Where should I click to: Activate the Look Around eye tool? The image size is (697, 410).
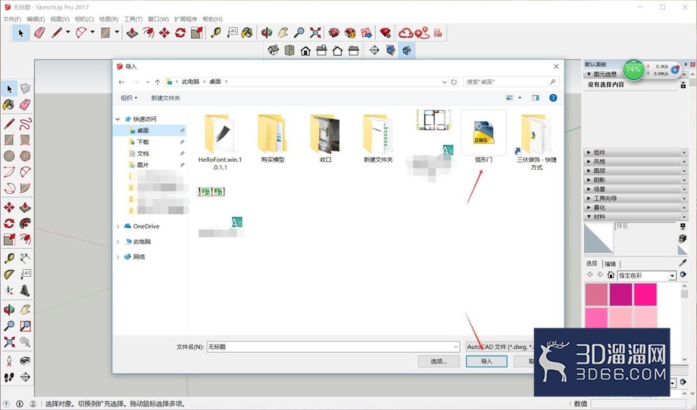25,360
